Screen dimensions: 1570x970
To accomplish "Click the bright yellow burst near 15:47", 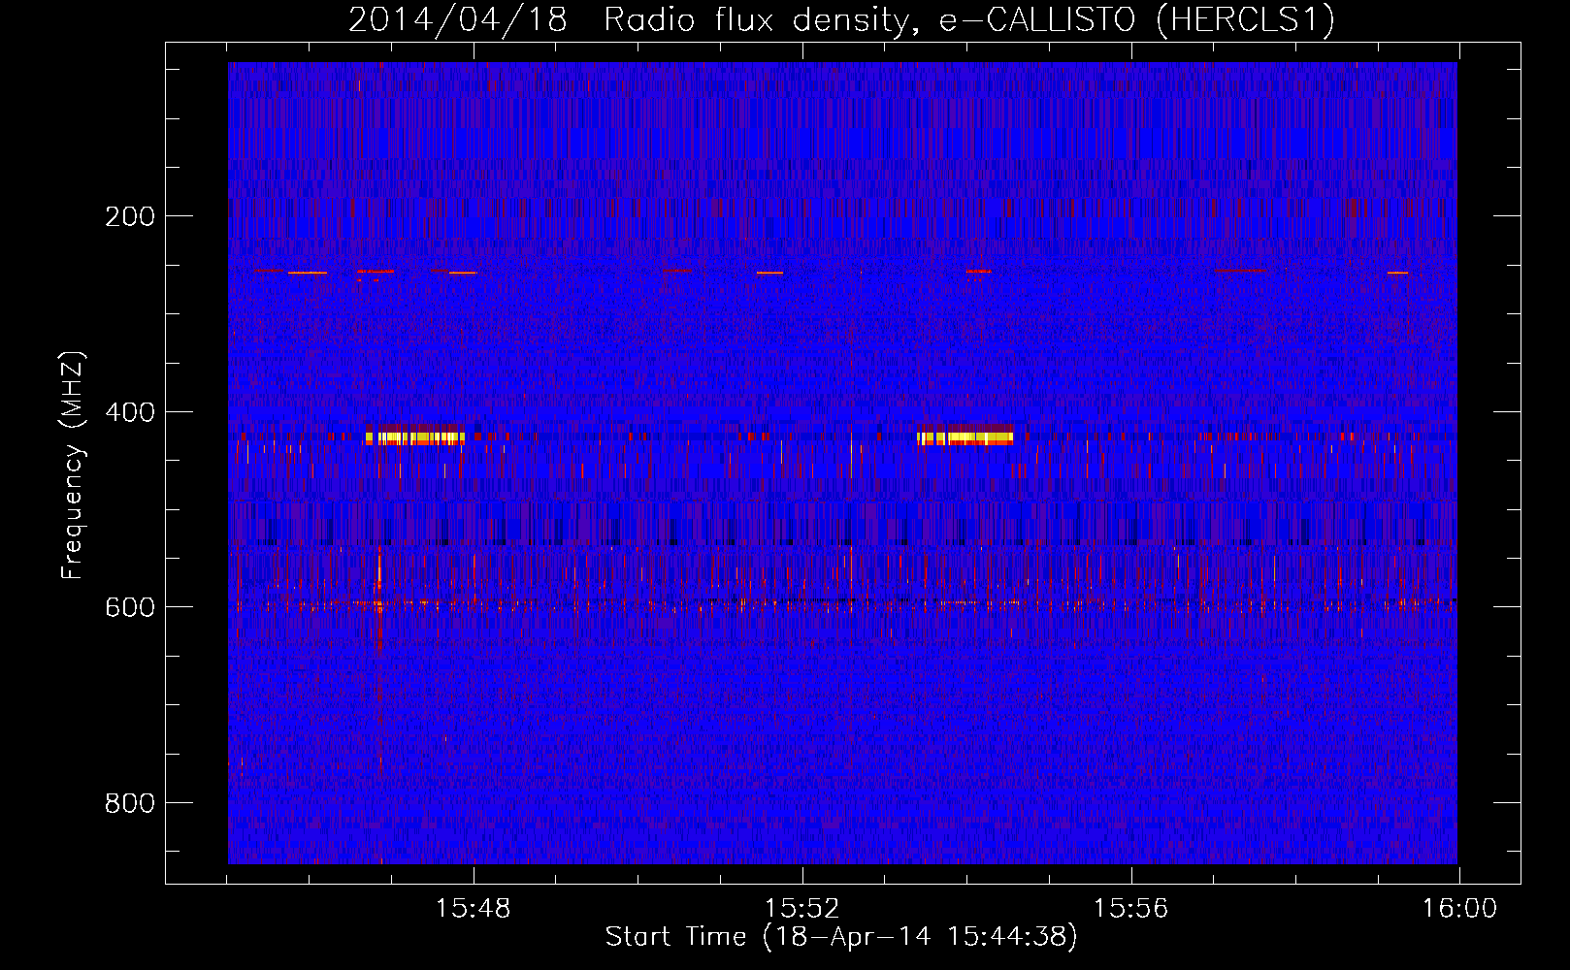I will [415, 436].
